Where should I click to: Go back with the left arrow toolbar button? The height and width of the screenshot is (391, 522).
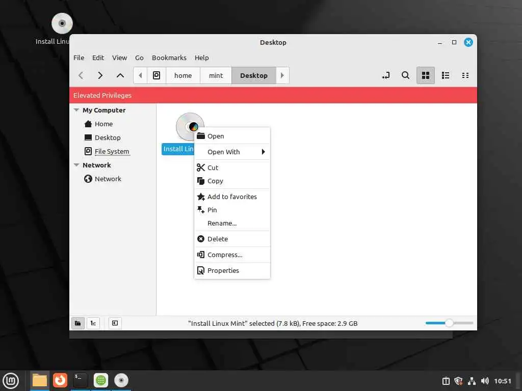[81, 75]
